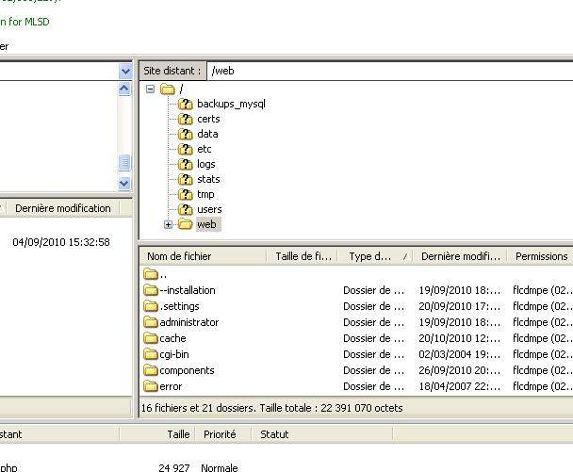Click the backups_mysql folder icon in tree

pos(185,104)
